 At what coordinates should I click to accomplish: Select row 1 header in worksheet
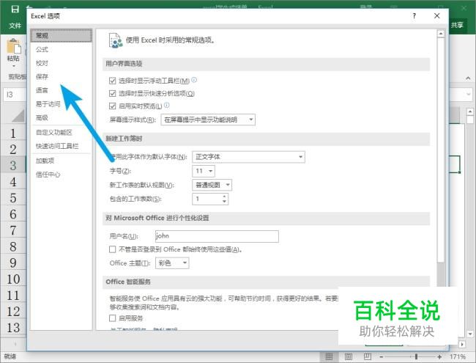pos(13,133)
